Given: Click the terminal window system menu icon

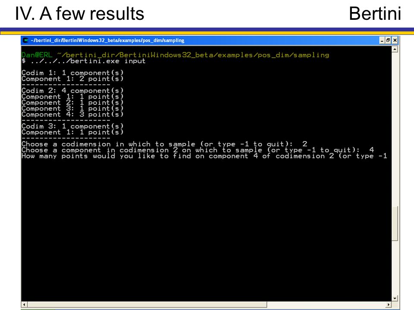Looking at the screenshot, I should coord(25,40).
